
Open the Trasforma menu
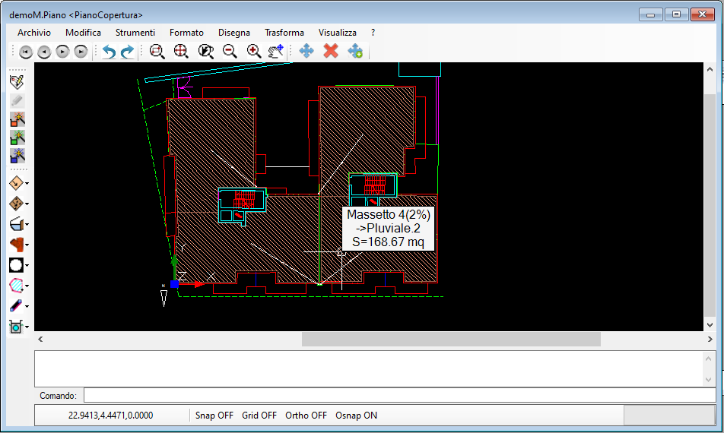(284, 33)
